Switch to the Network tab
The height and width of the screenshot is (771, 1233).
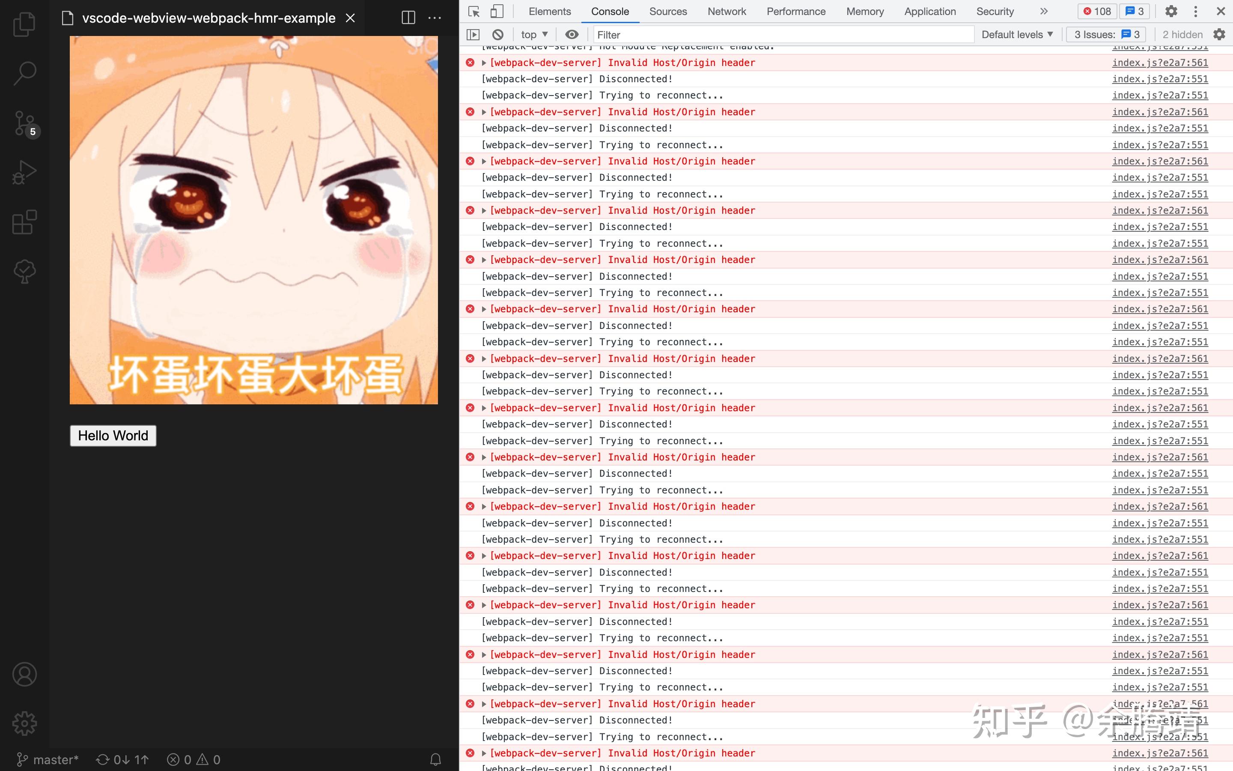pos(726,11)
